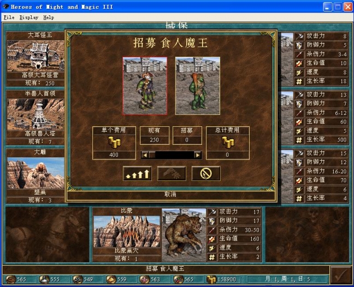
Task: Click shield icon with defense 5
Action: 299,45
